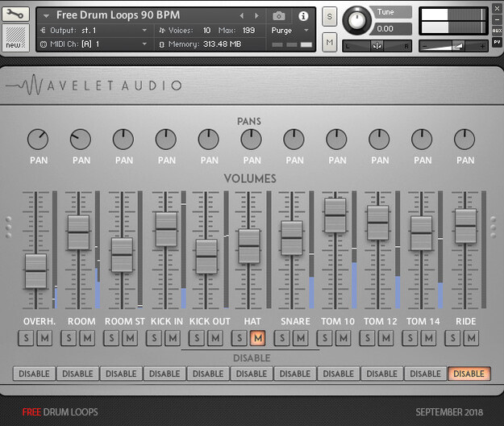The width and height of the screenshot is (504, 426).
Task: Disable the ROOM channel
Action: click(x=77, y=374)
